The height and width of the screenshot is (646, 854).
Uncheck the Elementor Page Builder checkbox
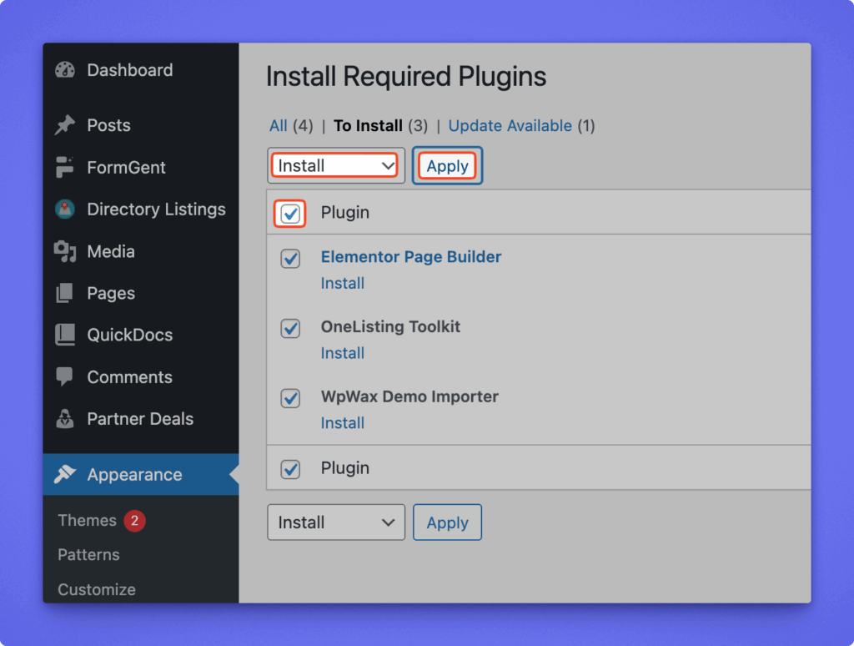pos(290,259)
